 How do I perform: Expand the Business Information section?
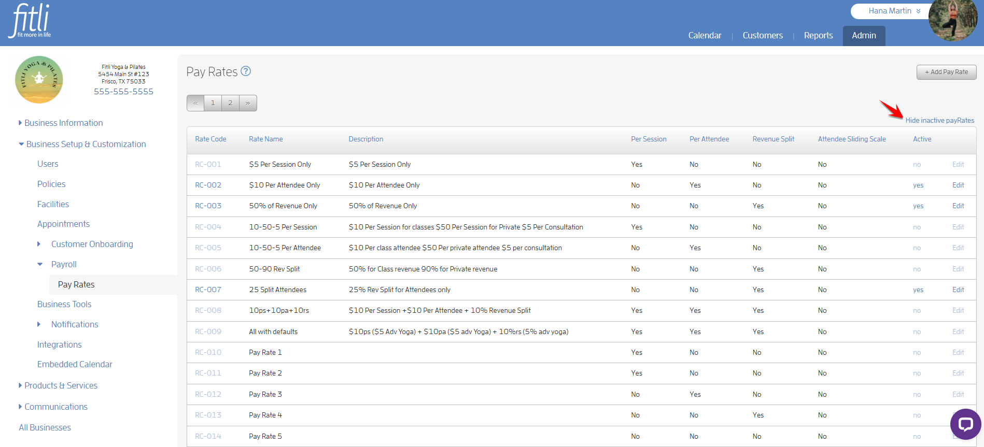pyautogui.click(x=60, y=123)
